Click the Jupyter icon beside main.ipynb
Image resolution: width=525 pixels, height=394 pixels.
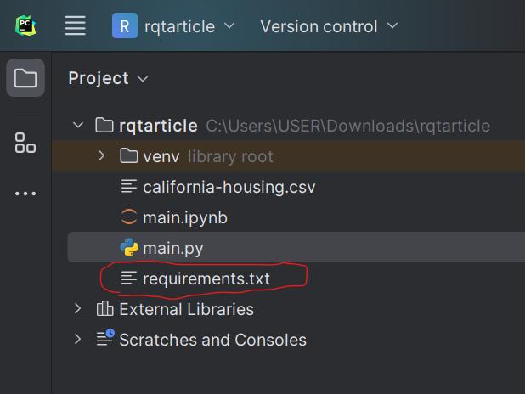pyautogui.click(x=129, y=217)
